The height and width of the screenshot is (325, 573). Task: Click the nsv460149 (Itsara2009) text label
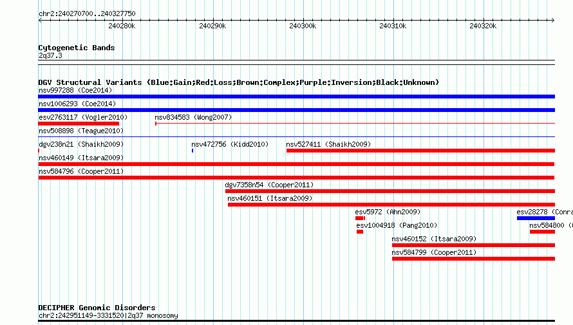(x=81, y=158)
